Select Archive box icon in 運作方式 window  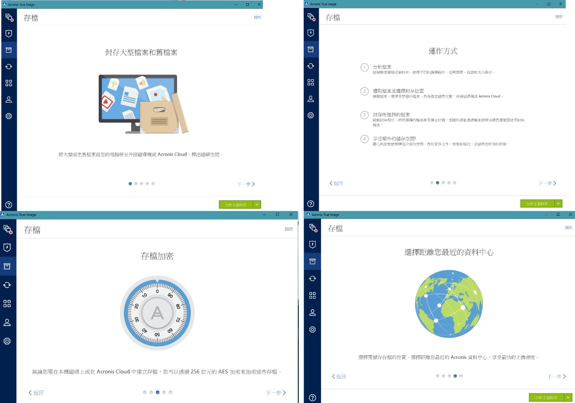[311, 49]
